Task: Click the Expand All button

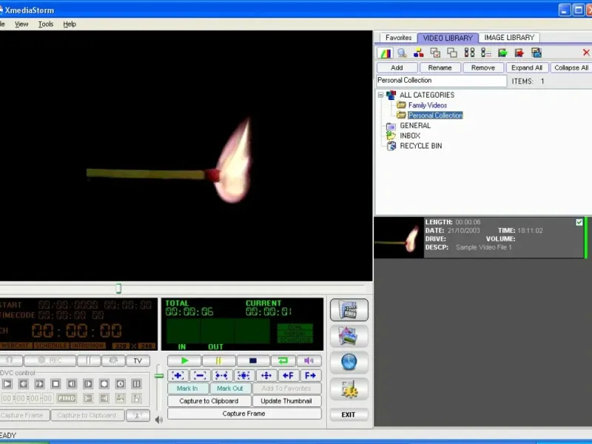Action: [x=527, y=67]
